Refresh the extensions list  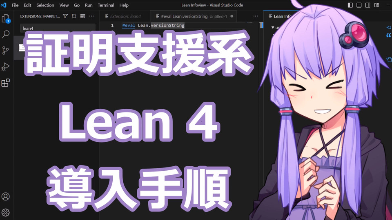click(74, 16)
